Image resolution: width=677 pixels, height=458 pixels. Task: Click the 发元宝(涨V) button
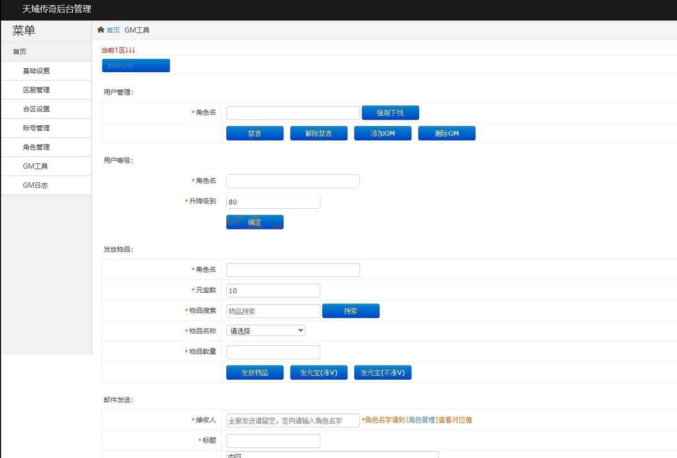tap(319, 373)
